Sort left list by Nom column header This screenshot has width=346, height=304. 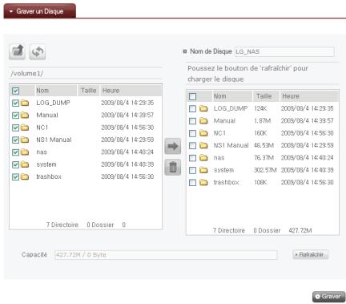(x=56, y=91)
